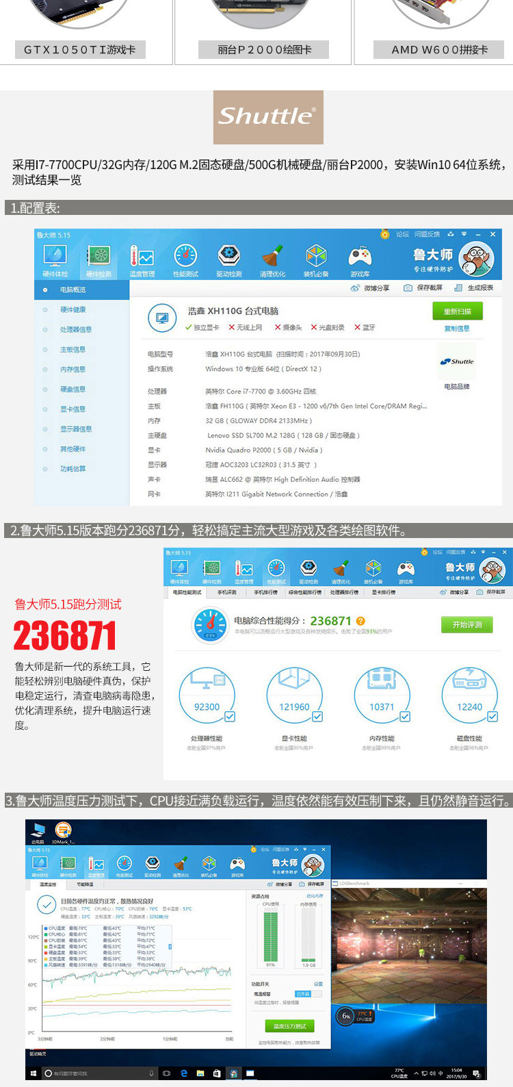This screenshot has height=1087, width=513.
Task: Open 硬件体检 in the config window toolbar
Action: pyautogui.click(x=55, y=260)
